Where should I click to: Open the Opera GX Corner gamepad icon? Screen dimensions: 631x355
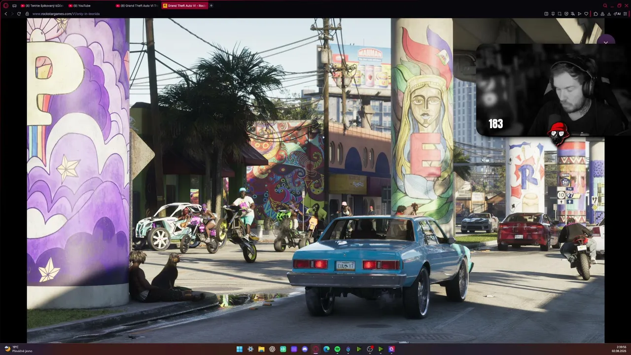[x=14, y=5]
